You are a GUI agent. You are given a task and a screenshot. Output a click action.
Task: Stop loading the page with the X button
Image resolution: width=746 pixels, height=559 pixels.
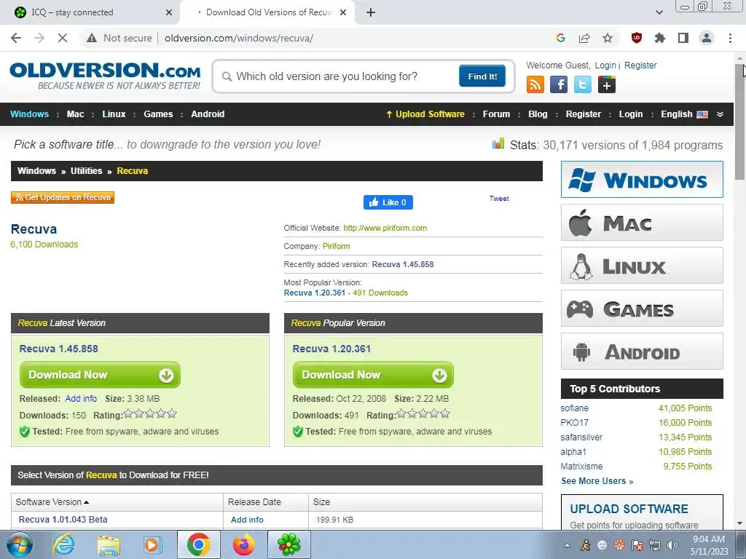[63, 38]
